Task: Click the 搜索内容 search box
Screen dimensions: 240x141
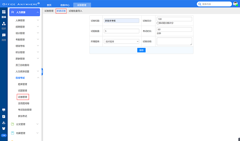Action: (x=214, y=4)
